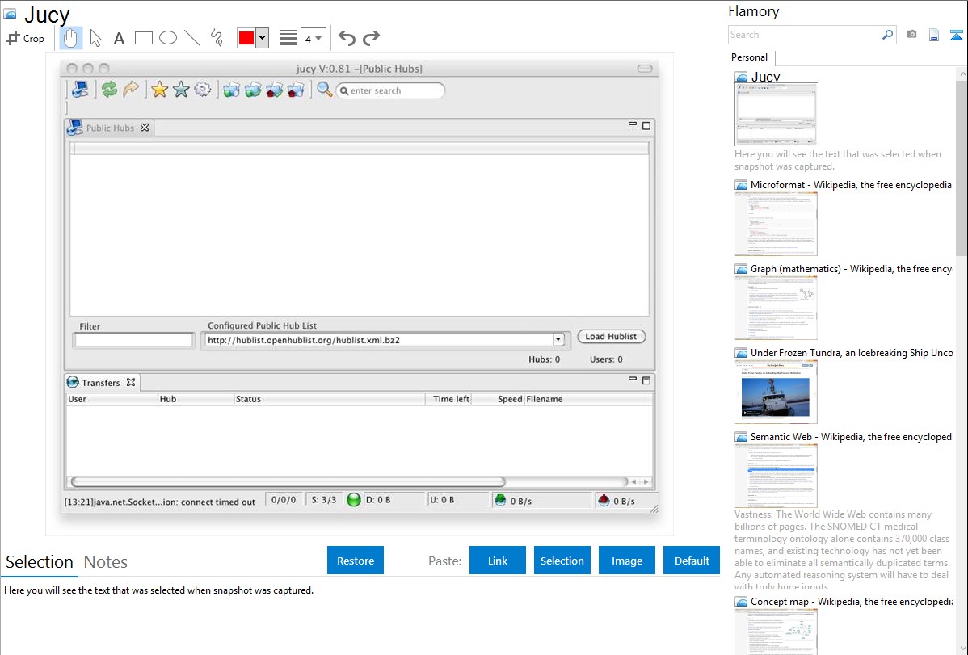Click the camera capture icon
Screen dimensions: 968x655
911,35
